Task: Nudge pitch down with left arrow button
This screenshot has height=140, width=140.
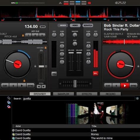Action: [x=39, y=87]
